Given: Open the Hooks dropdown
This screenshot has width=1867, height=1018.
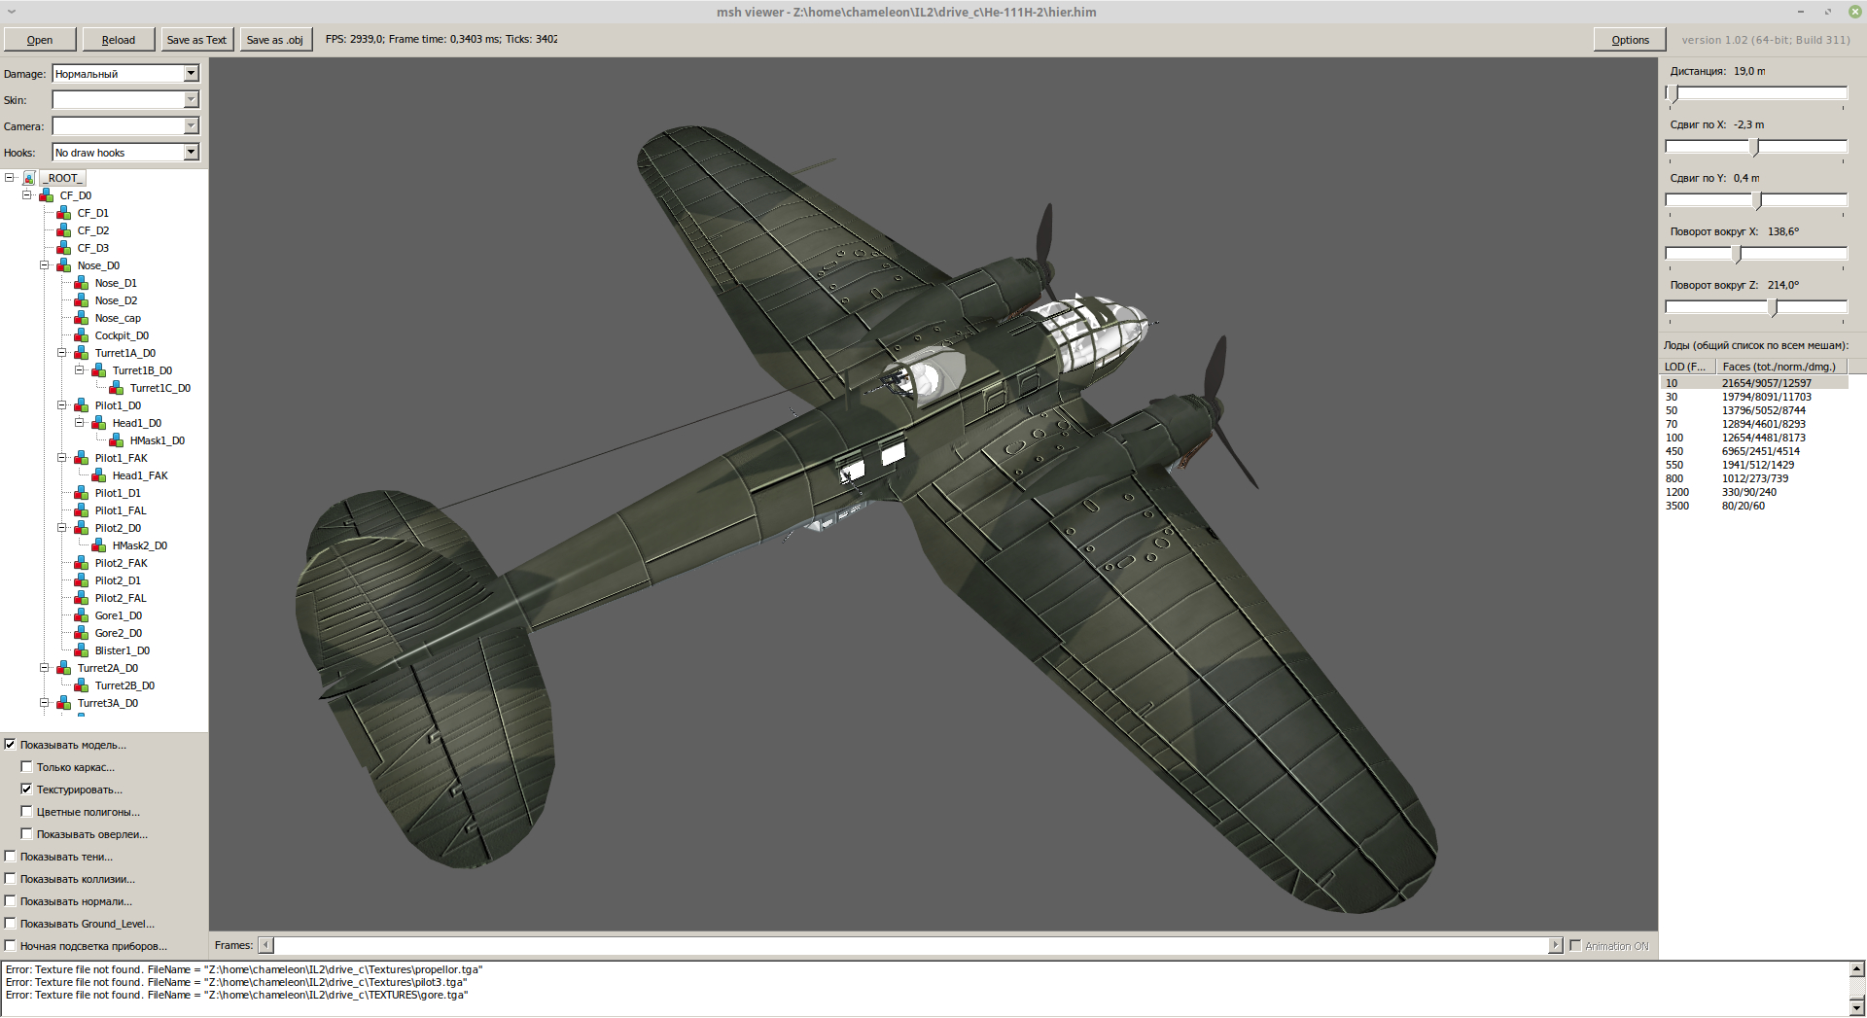Looking at the screenshot, I should coord(192,153).
